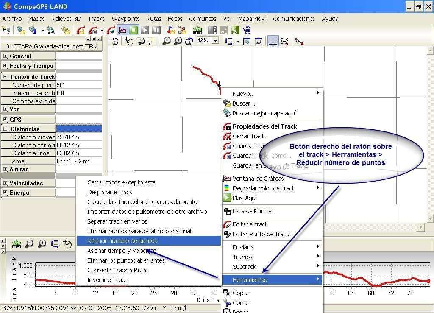Screen dimensions: 434x313
Task: Choose Cerrar Track from context menu
Action: 273,136
